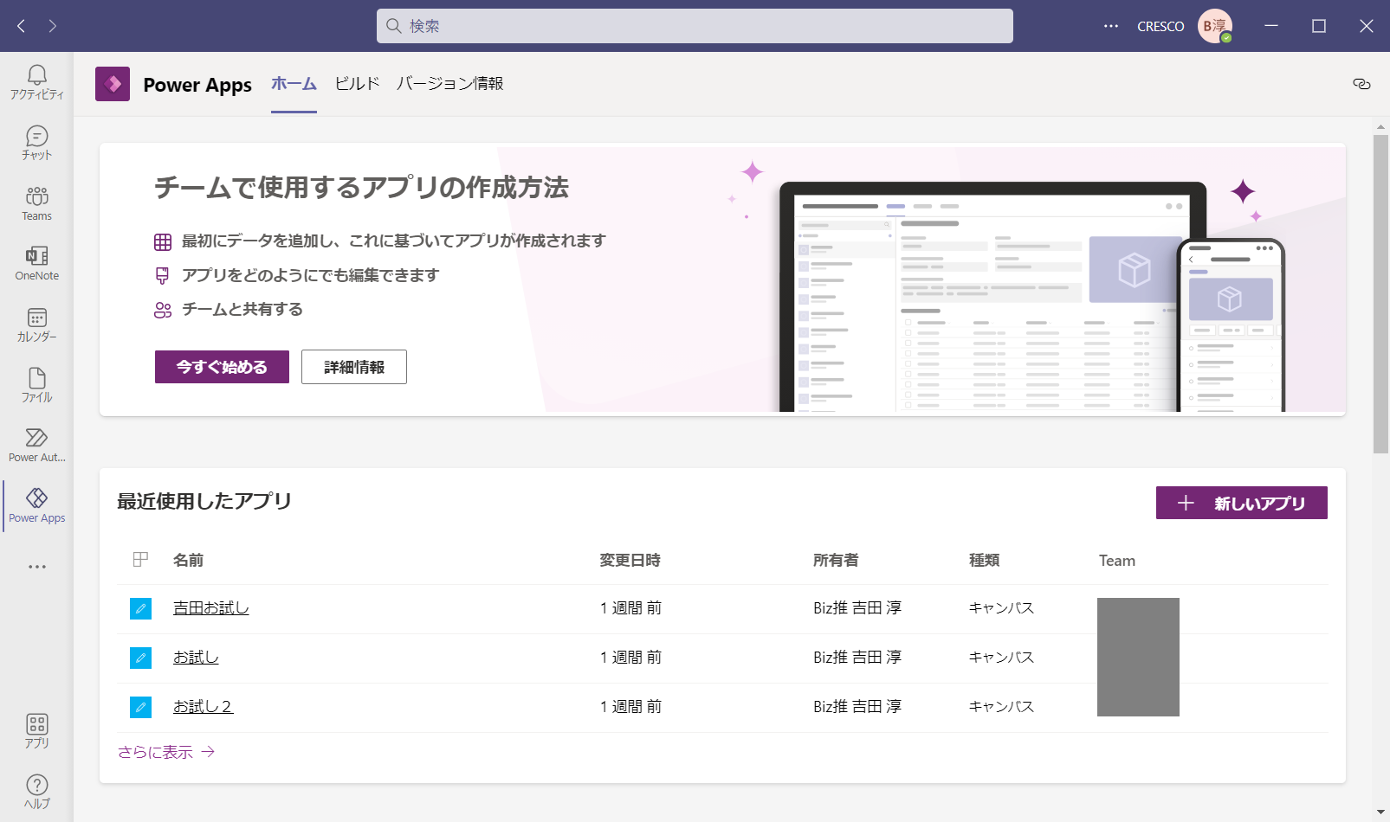The width and height of the screenshot is (1390, 822).
Task: Click owner Biz推 吉田 淳 in お試し row
Action: click(857, 658)
